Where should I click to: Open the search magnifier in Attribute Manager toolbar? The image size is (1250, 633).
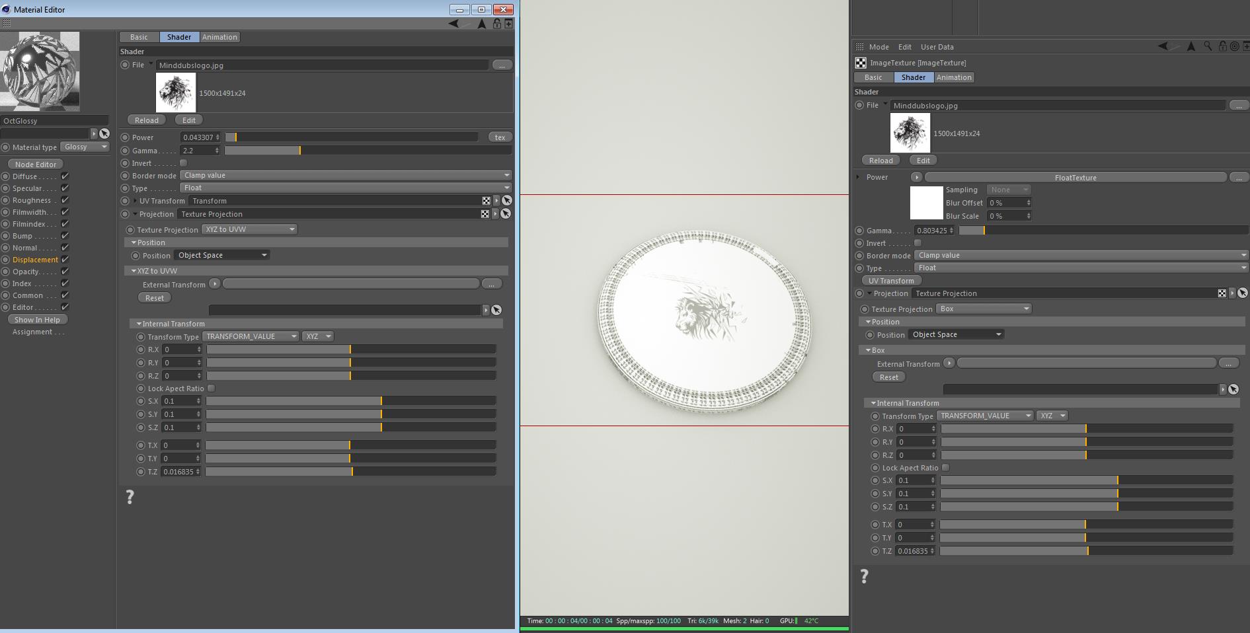(x=1208, y=46)
